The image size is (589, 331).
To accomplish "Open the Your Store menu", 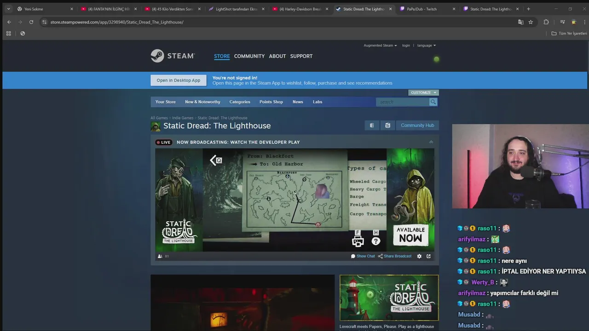I will [166, 102].
